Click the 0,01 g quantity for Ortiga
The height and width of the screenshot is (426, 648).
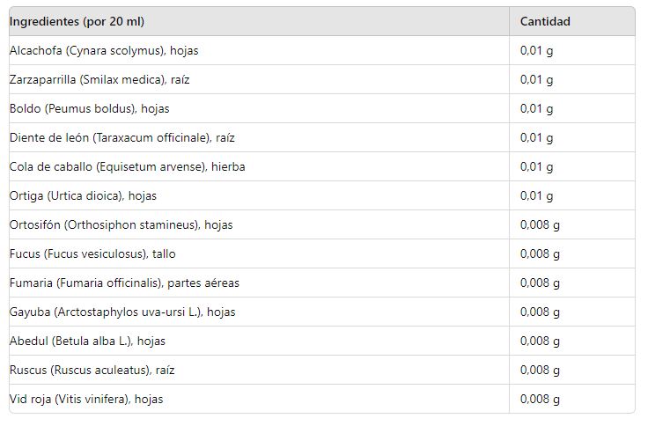coord(536,195)
